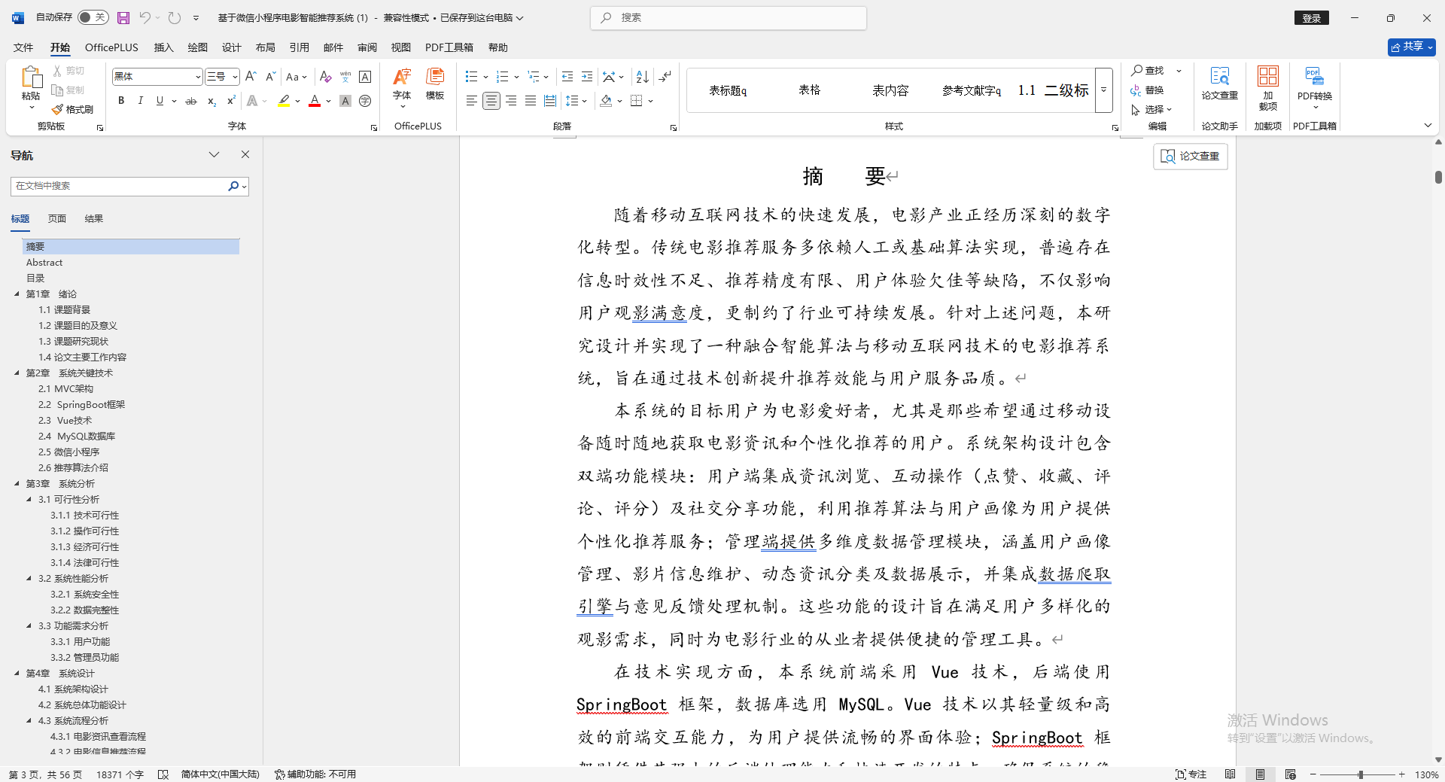Screen dimensions: 1445x782
Task: Center-align the current paragraph
Action: [491, 101]
